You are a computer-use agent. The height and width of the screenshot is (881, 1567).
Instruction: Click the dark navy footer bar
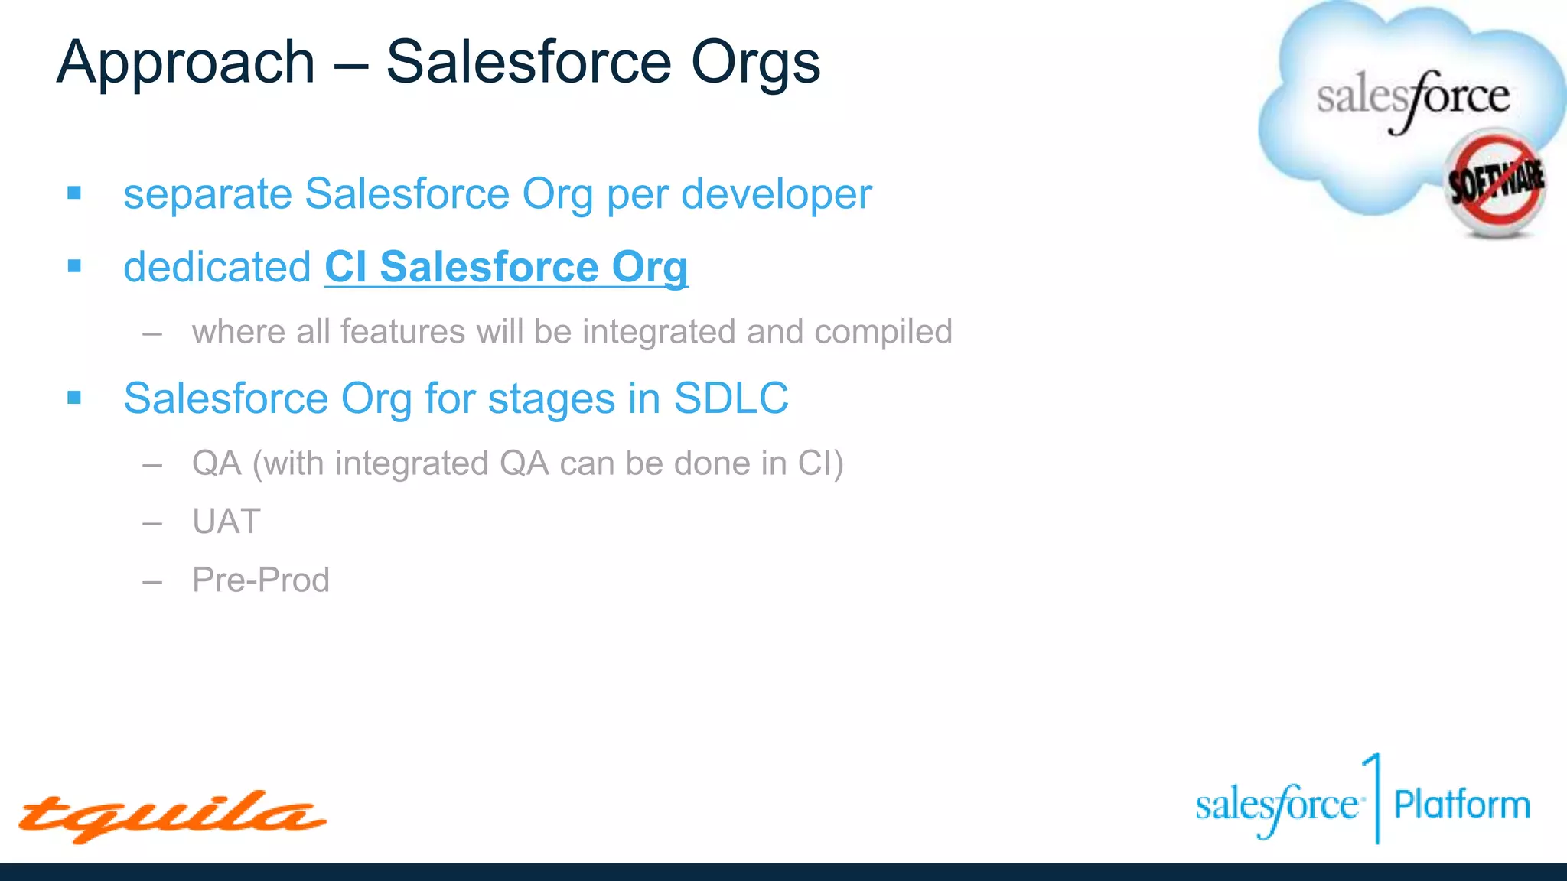coord(783,872)
